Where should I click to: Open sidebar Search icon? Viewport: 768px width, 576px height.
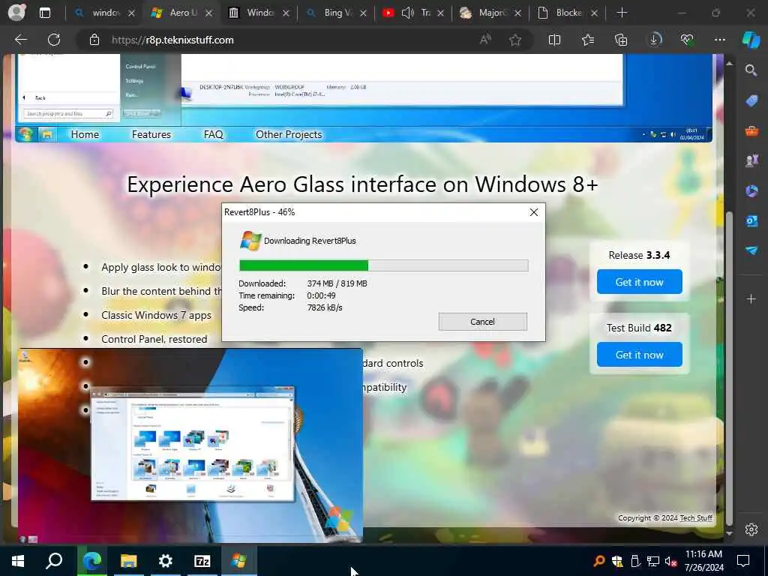tap(751, 70)
